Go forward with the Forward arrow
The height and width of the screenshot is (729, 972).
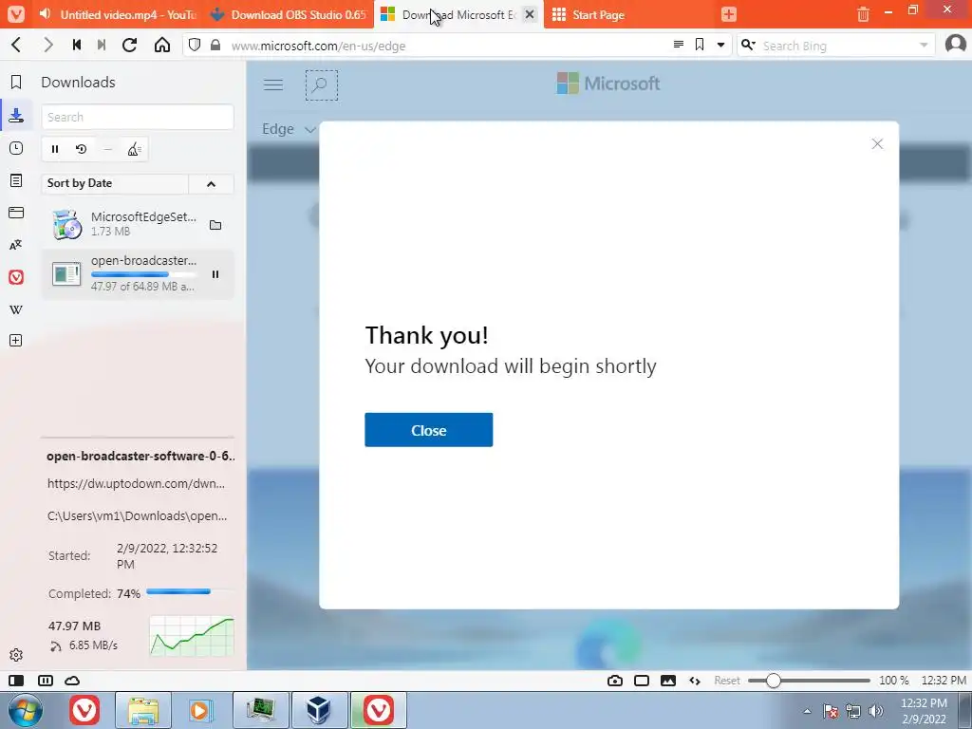(47, 45)
